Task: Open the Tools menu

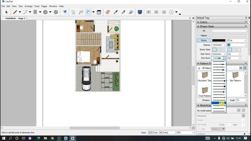Action: pyautogui.click(x=36, y=6)
